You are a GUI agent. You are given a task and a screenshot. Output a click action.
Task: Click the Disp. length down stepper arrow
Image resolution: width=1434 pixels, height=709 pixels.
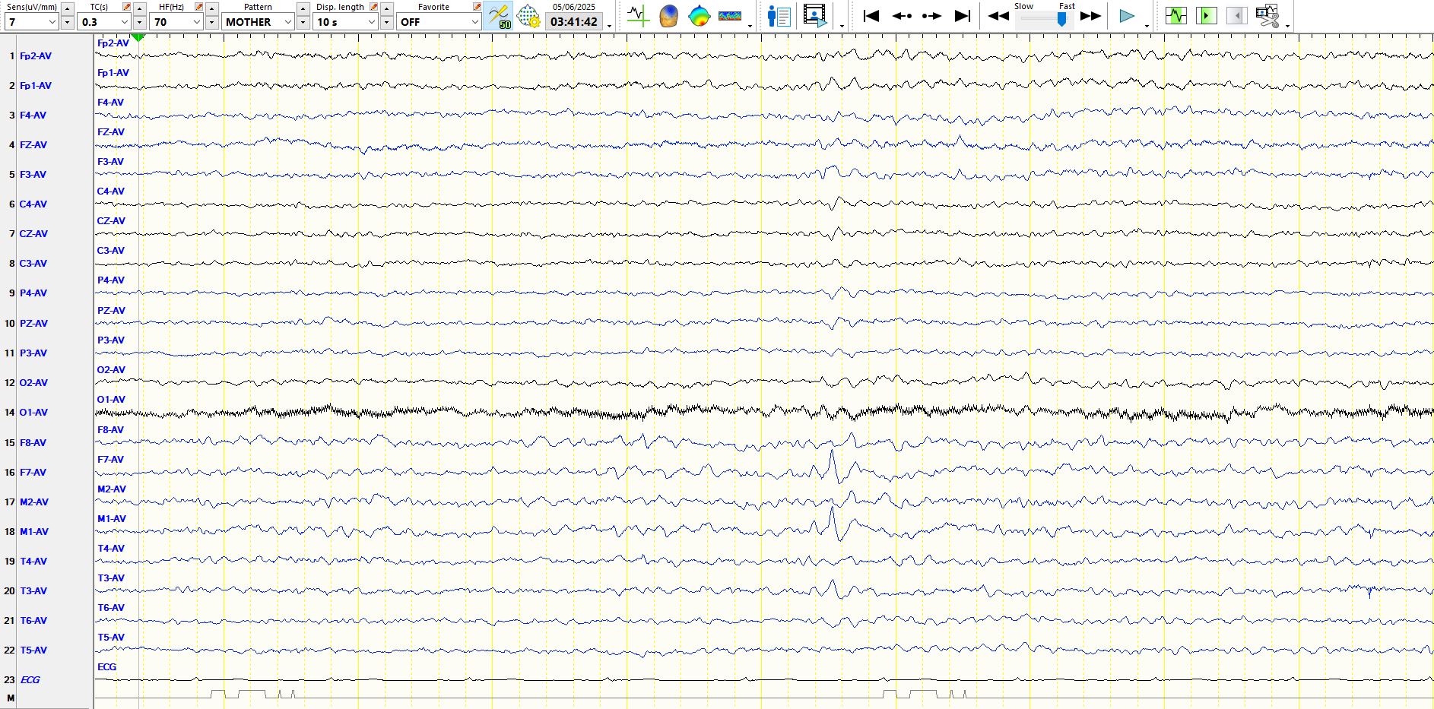click(x=386, y=23)
